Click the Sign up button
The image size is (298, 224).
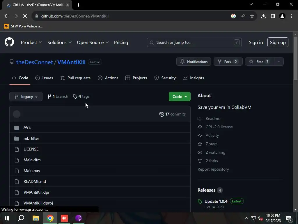pos(278,42)
